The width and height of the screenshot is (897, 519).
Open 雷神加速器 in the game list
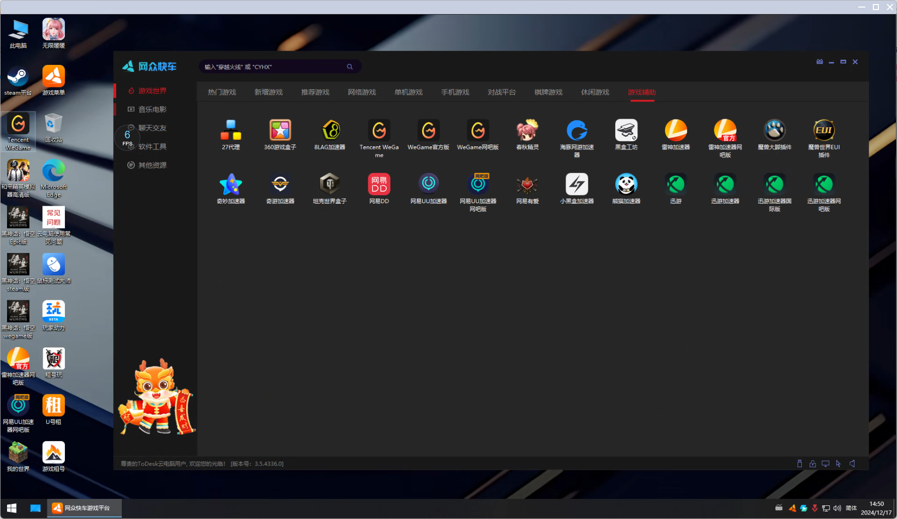click(676, 135)
